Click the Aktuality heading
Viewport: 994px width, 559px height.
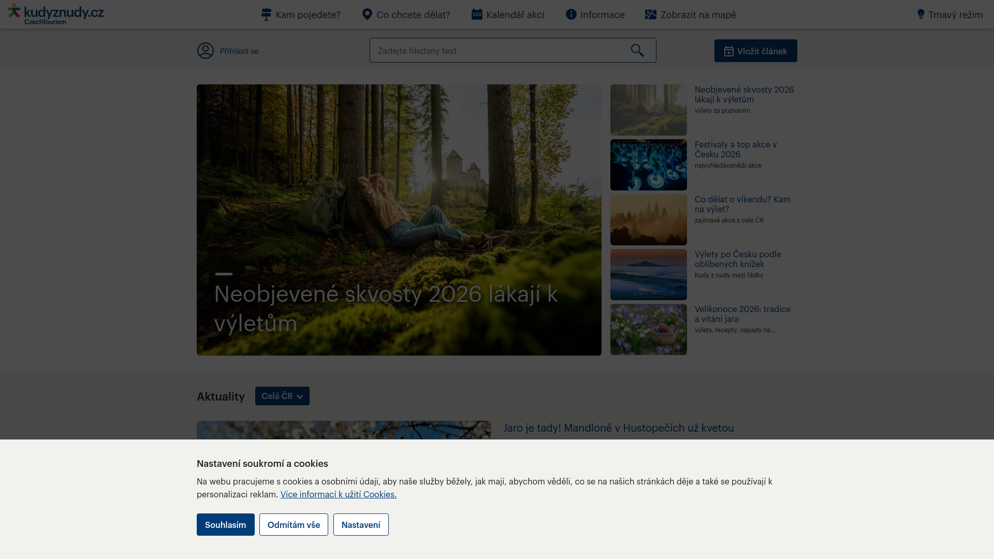coord(221,396)
